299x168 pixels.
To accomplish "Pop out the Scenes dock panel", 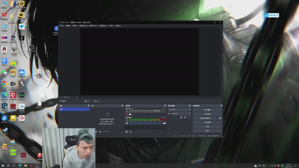I will tap(89, 106).
